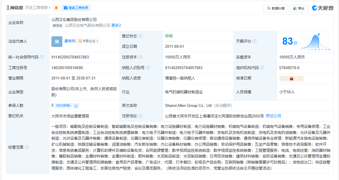Click the 数据纠错 data correction button

[276, 8]
